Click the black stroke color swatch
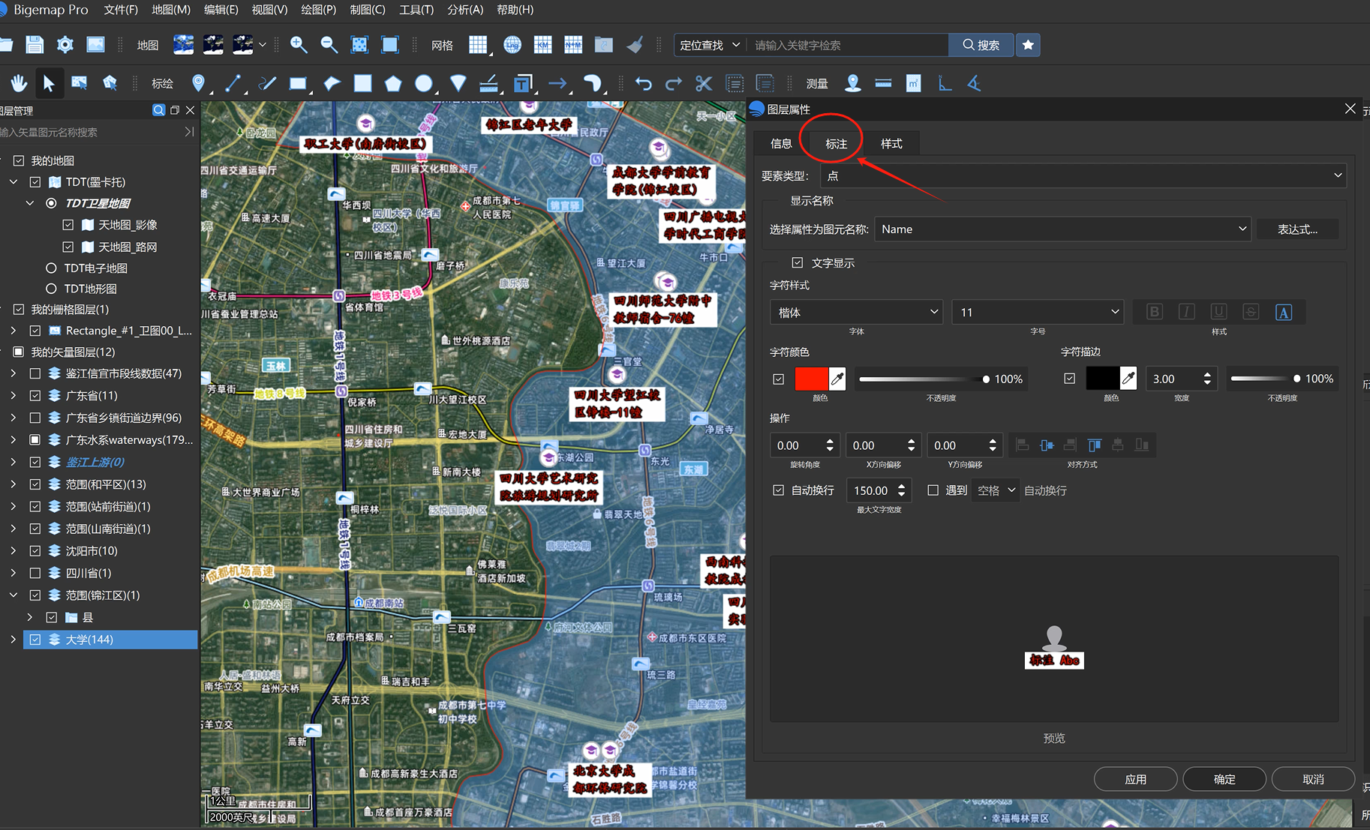Screen dimensions: 1370x830 (x=1102, y=379)
